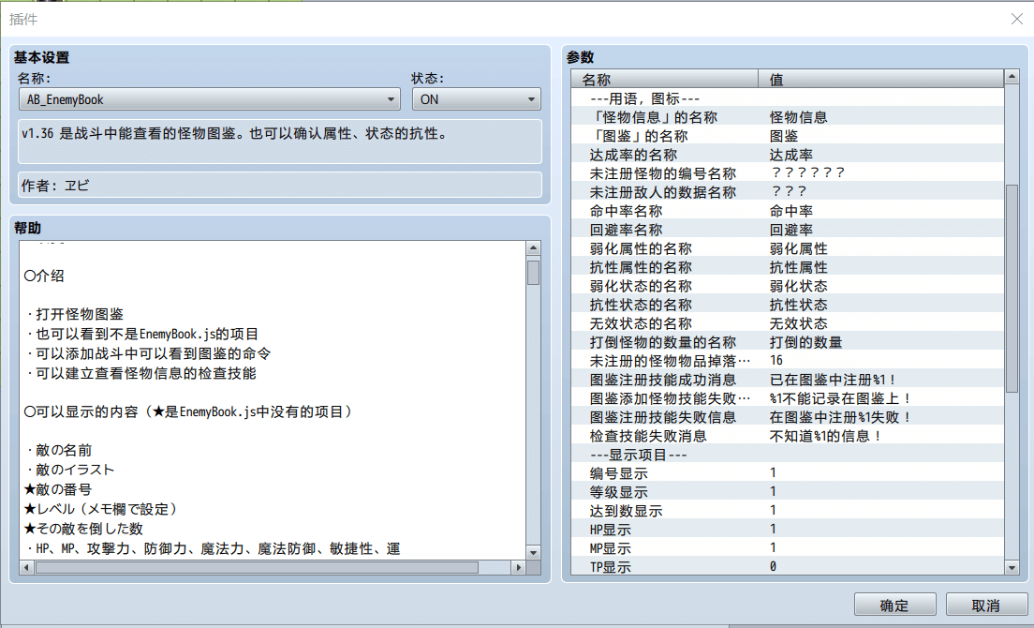The height and width of the screenshot is (628, 1034).
Task: Select the 「怪物信息」的名称 parameter row
Action: click(x=788, y=117)
